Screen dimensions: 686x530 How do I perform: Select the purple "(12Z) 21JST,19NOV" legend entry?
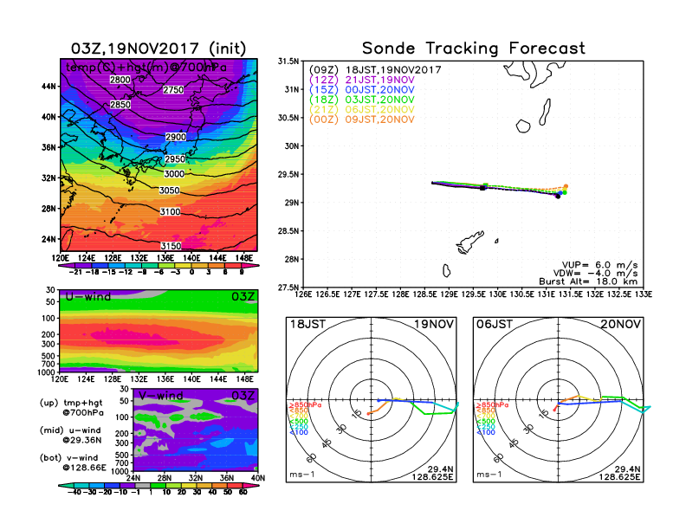point(361,80)
